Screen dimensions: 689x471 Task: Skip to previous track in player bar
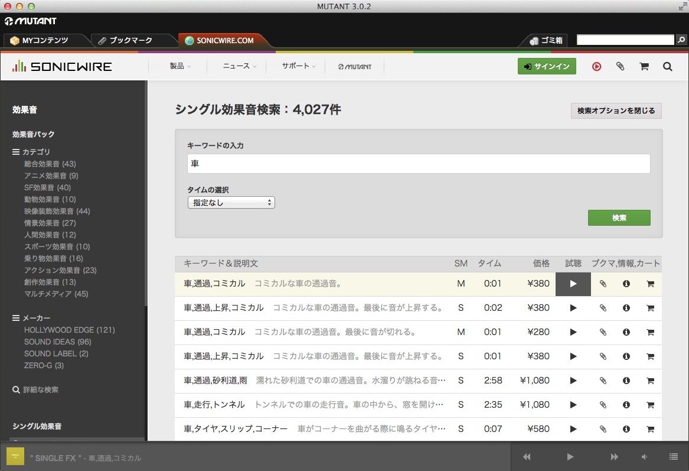pos(527,457)
